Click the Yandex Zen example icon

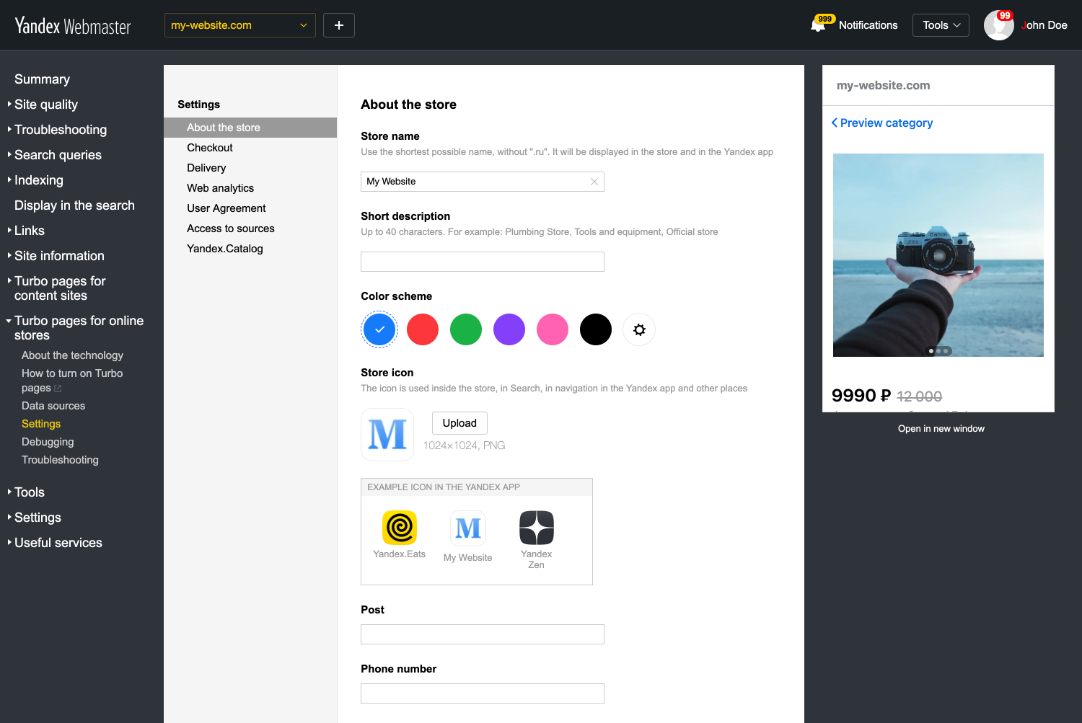coord(537,528)
